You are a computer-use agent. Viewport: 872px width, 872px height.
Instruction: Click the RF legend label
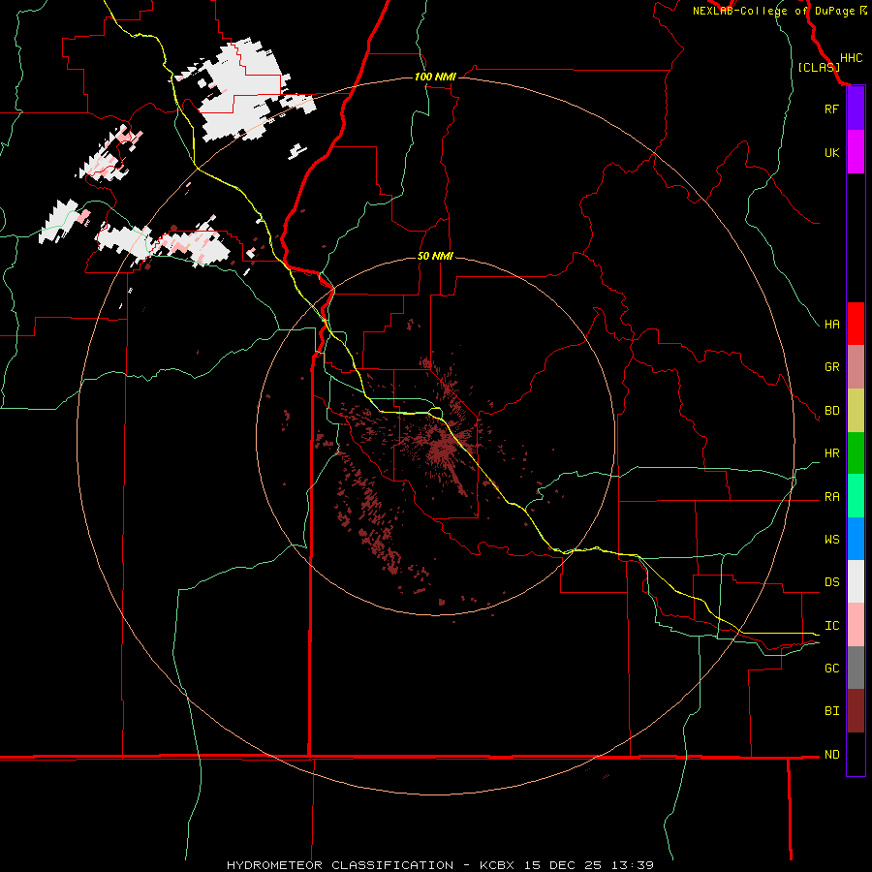point(831,109)
